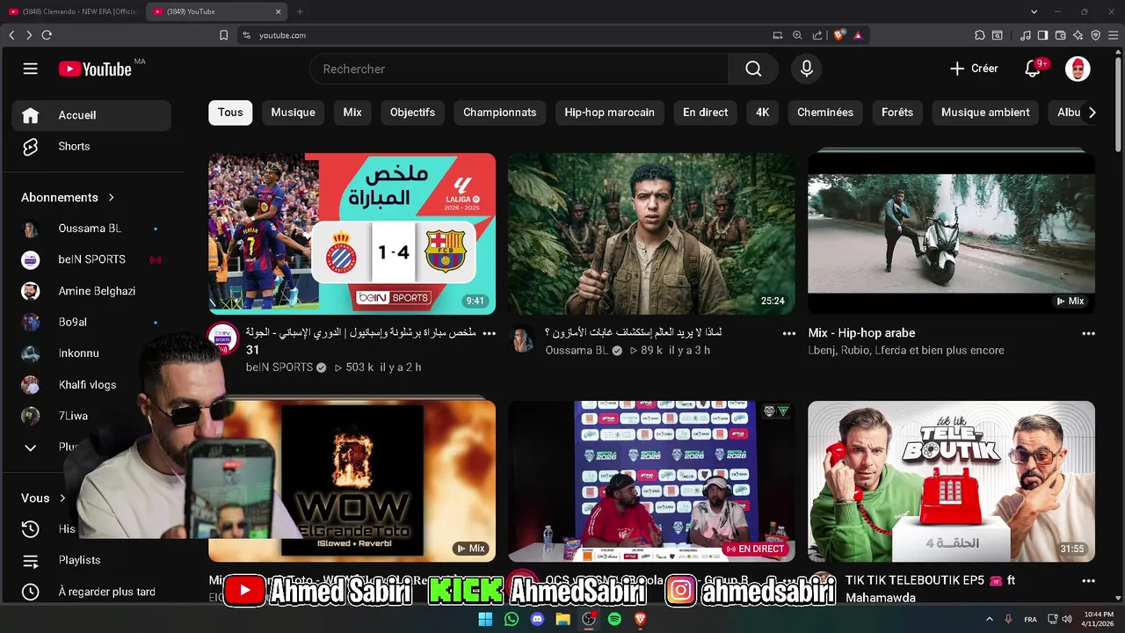
Task: Open the Brave VPN shield icon
Action: 1095,35
